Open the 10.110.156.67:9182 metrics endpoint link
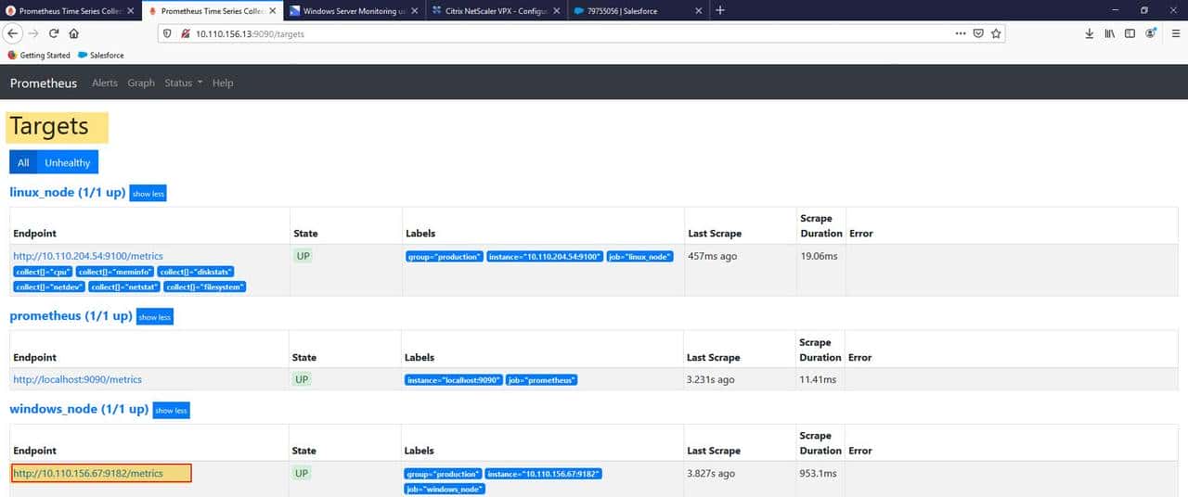 pyautogui.click(x=88, y=473)
